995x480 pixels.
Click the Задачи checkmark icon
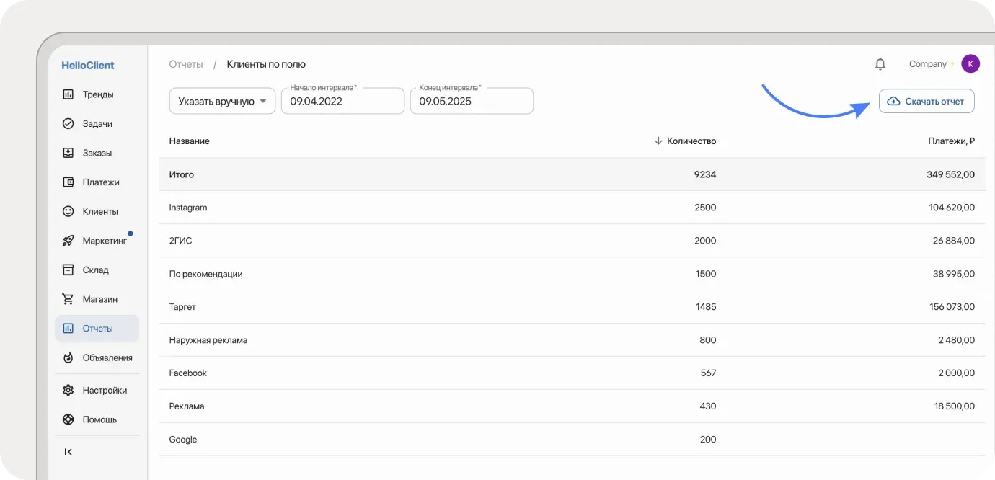[68, 124]
